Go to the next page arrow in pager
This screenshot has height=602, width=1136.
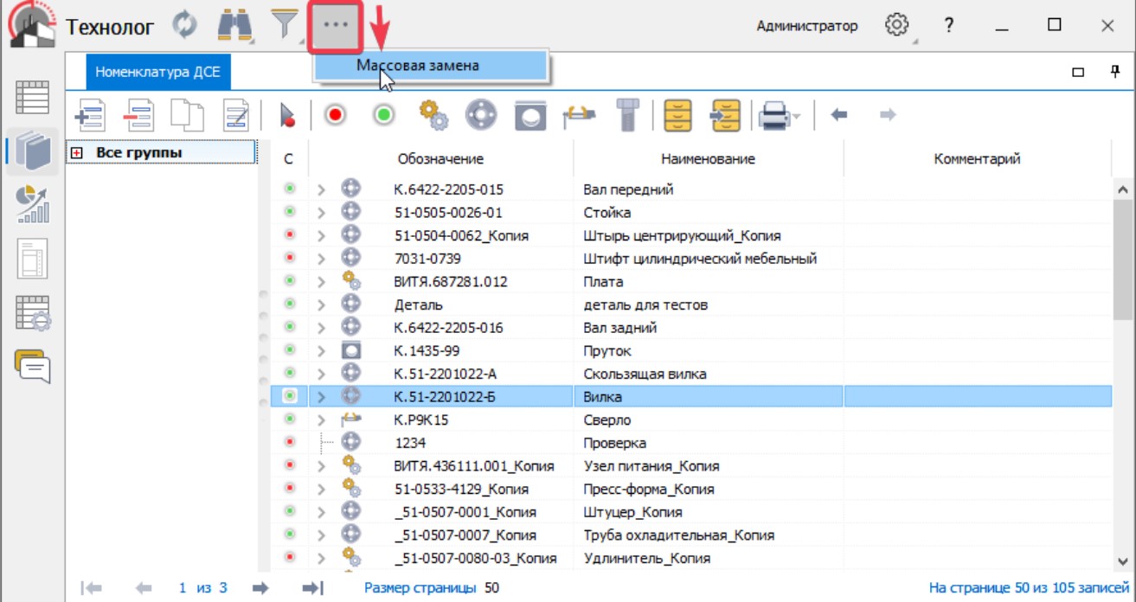point(260,588)
